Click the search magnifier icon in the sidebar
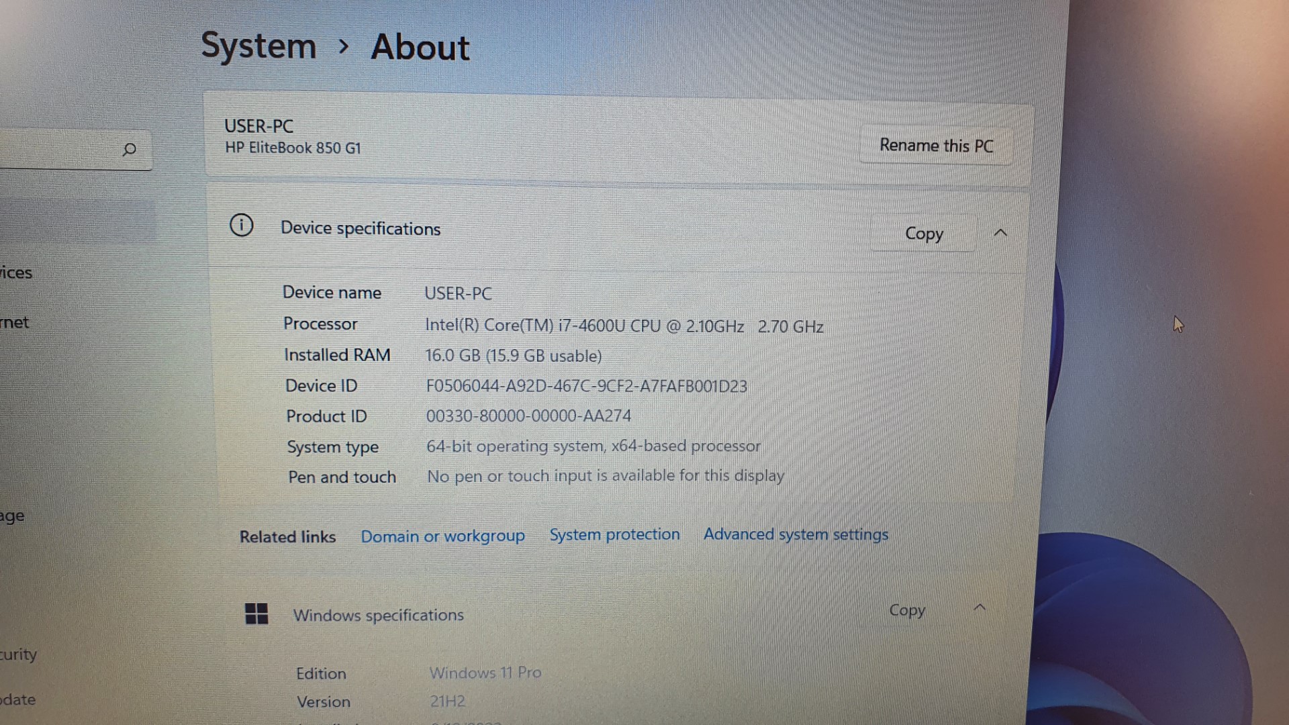Screen dimensions: 1289x725 tap(130, 149)
